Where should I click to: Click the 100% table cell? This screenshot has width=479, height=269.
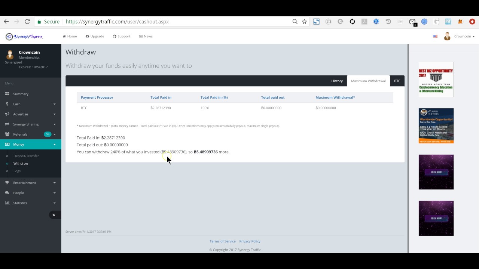point(205,108)
